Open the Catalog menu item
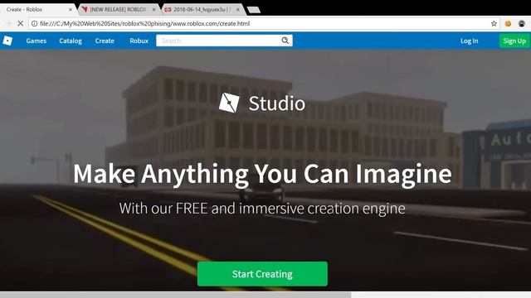This screenshot has height=298, width=531. 71,41
